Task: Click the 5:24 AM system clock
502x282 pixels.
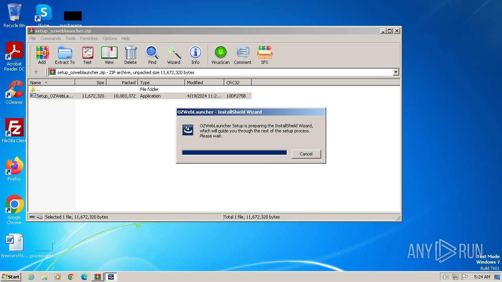Action: 482,277
